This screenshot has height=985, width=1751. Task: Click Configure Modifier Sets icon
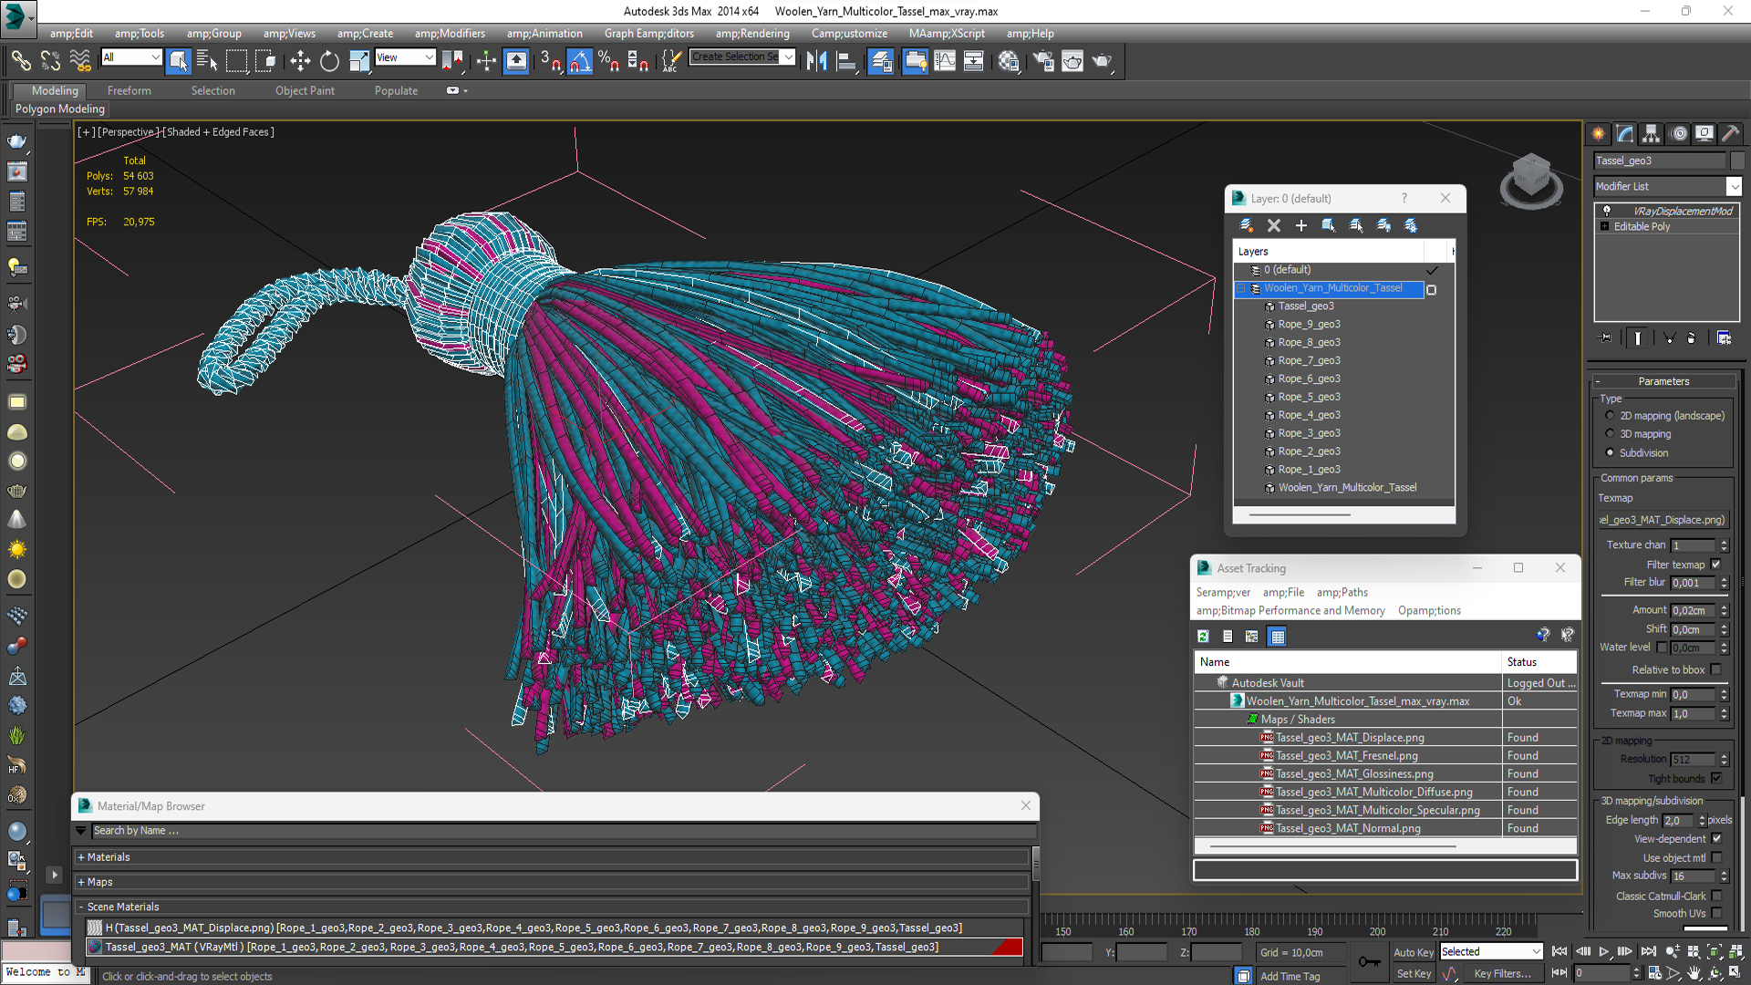click(1724, 337)
